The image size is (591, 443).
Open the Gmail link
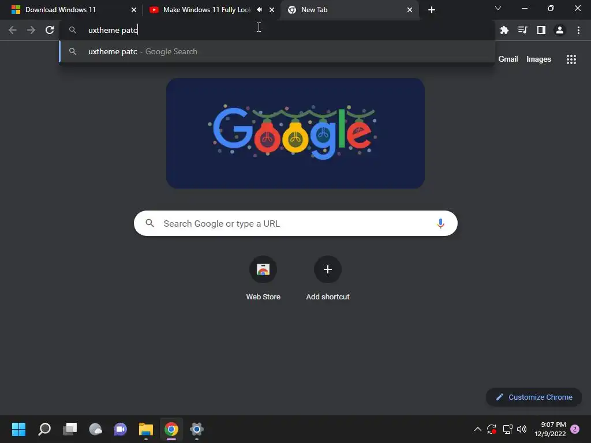pos(508,59)
